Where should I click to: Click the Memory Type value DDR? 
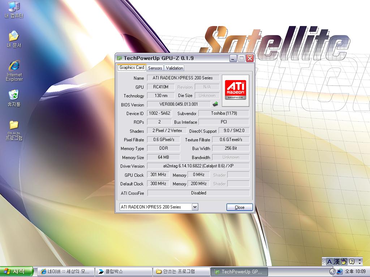164,148
